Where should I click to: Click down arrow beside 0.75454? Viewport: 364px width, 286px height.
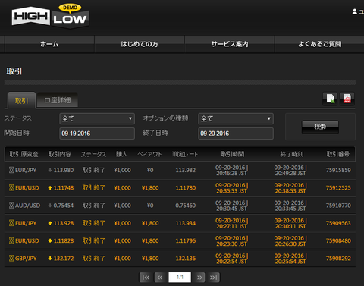pos(50,206)
